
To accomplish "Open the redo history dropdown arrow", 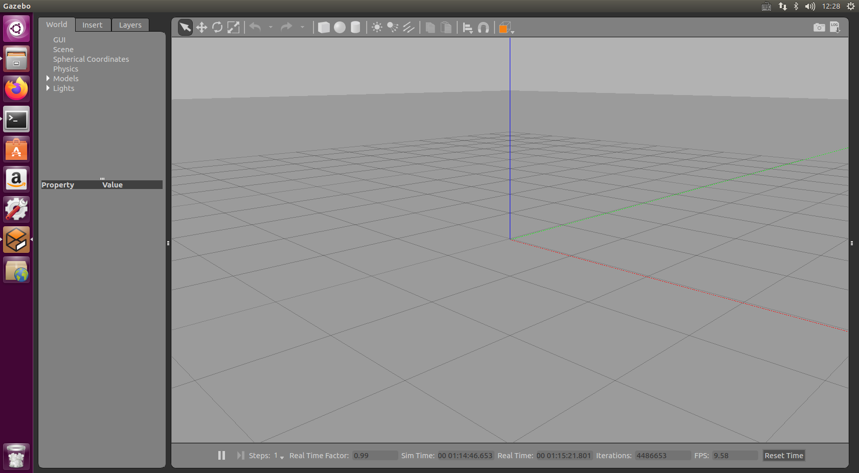I will pos(302,27).
